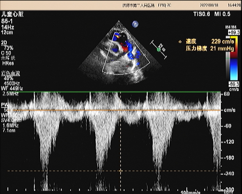Select the PW Doppler mode heading

coord(4,105)
